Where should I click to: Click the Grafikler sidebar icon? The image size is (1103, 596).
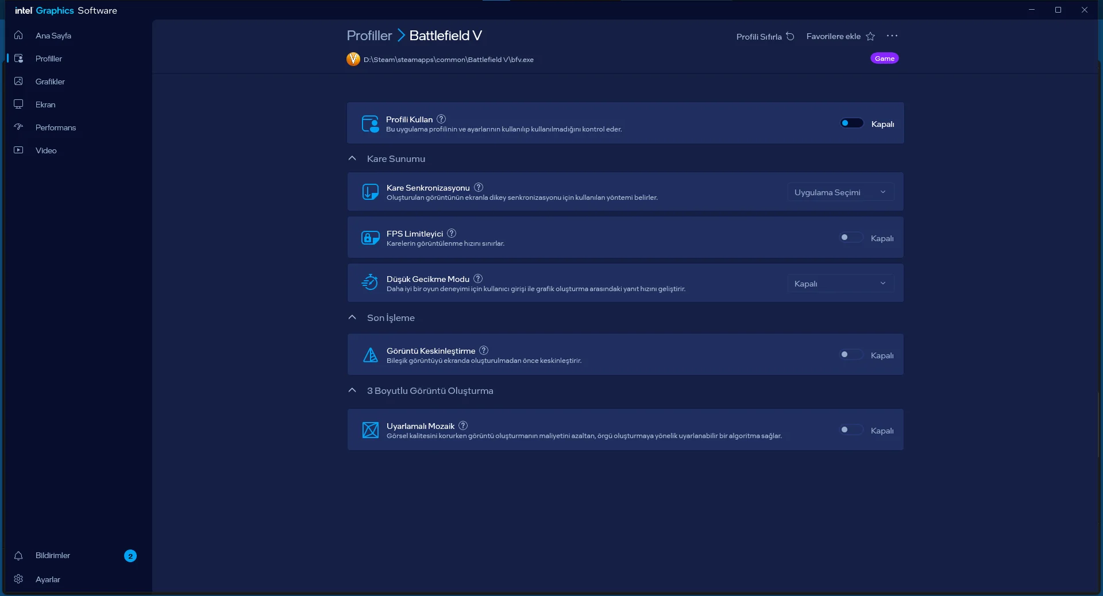pos(18,81)
